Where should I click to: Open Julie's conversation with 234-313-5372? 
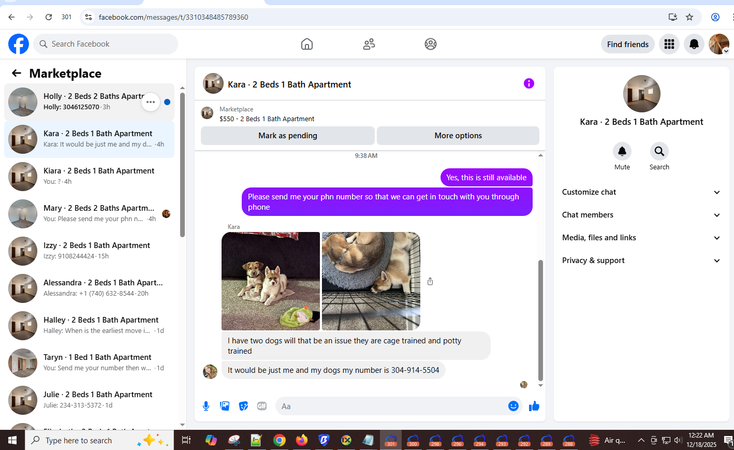click(x=89, y=400)
